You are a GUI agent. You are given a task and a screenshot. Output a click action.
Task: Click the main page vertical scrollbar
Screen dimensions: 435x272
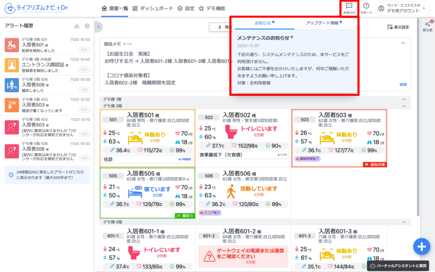tap(418, 116)
